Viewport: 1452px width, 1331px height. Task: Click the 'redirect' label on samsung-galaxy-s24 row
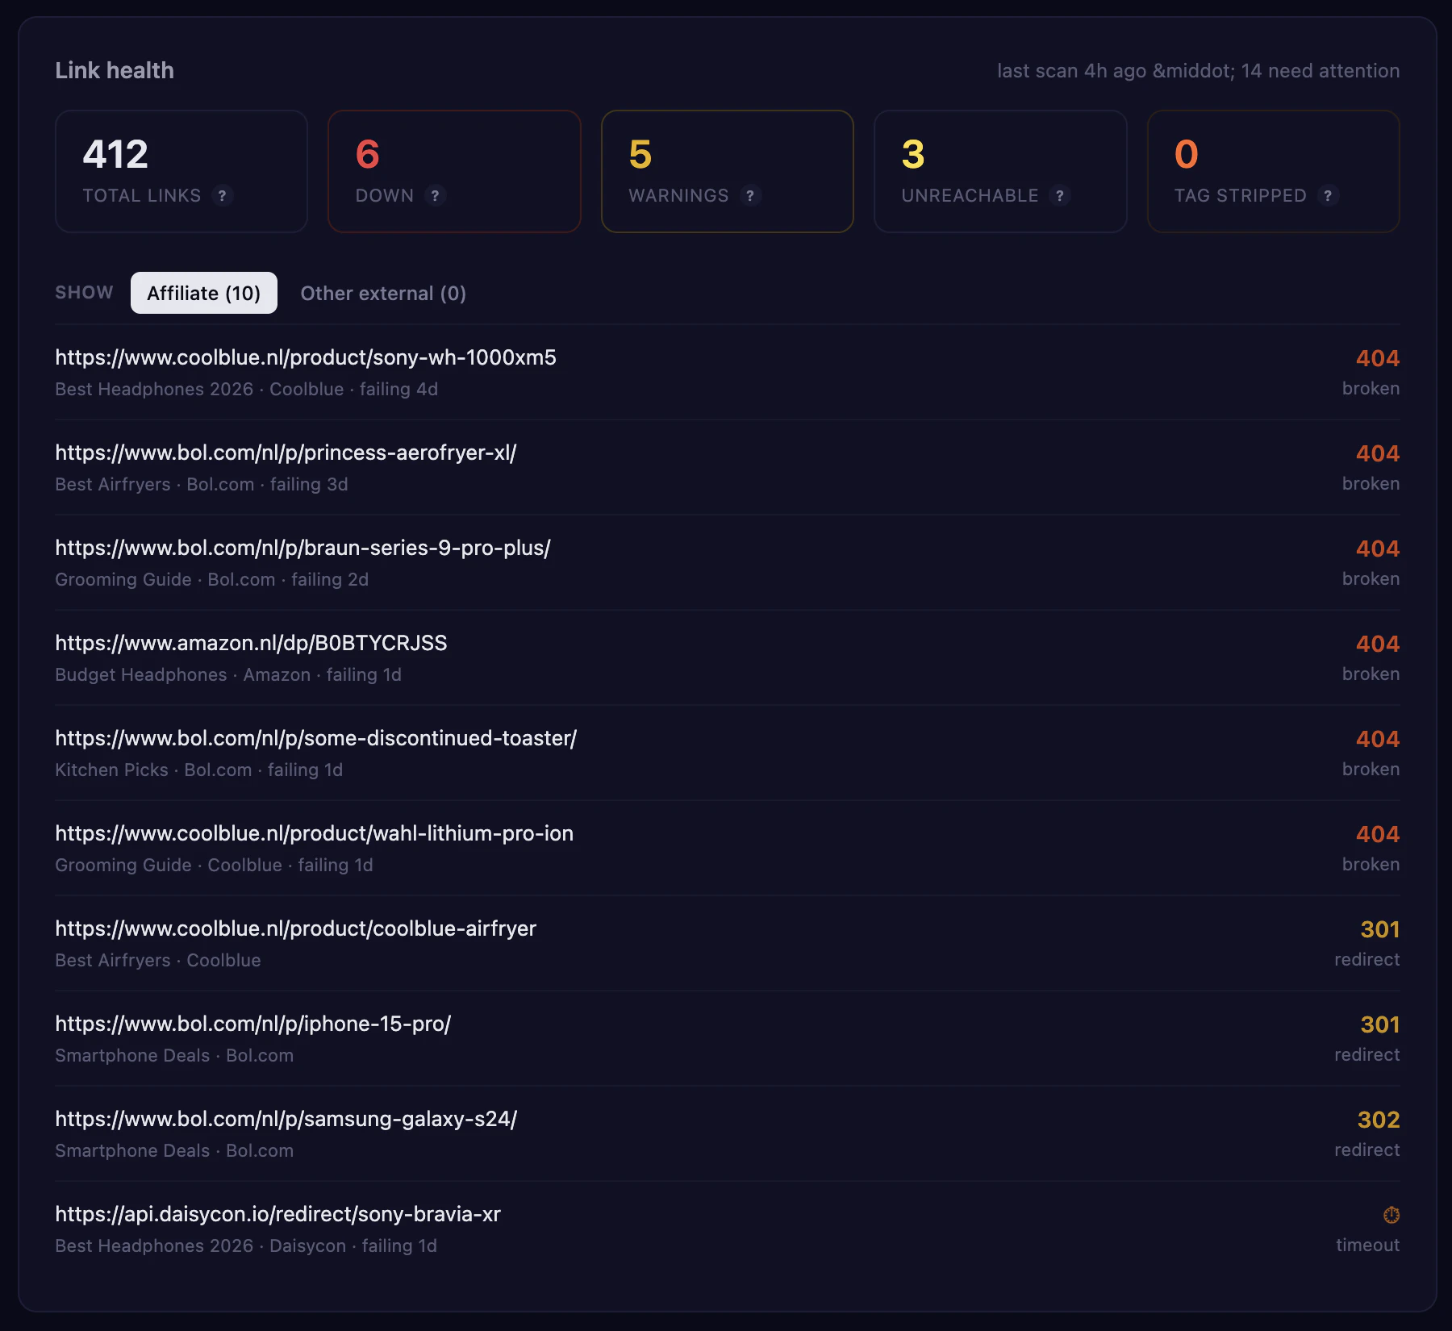click(x=1367, y=1149)
